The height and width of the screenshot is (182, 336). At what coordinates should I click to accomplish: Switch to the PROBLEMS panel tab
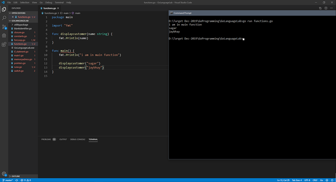[x=46, y=139]
